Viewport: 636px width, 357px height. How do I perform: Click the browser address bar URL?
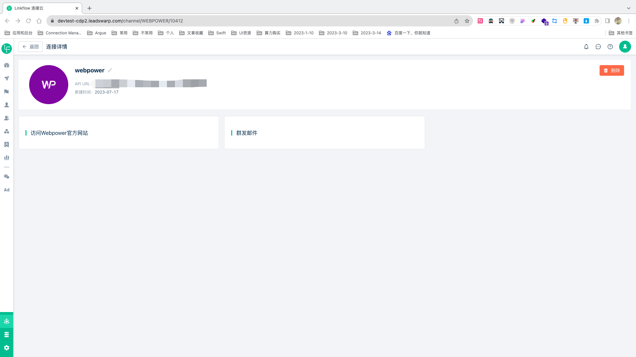(120, 21)
